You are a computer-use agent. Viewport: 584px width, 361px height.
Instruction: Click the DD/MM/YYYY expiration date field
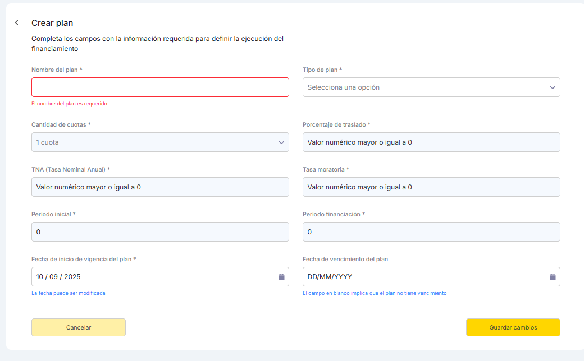tap(421, 277)
